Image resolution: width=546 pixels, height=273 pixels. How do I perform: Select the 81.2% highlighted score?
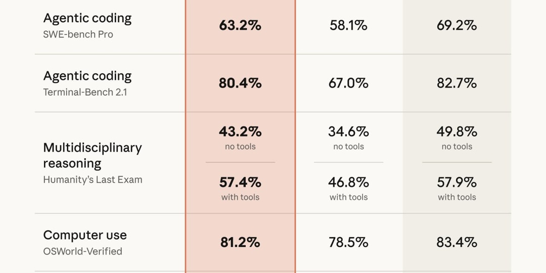click(240, 242)
